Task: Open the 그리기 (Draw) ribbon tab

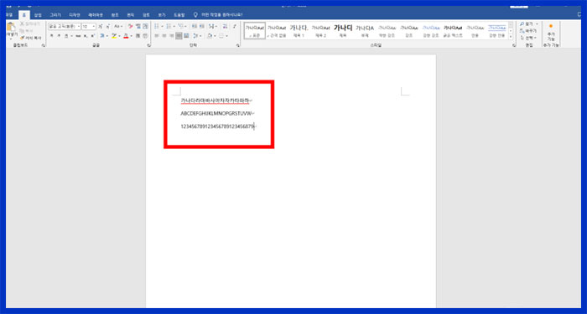Action: [x=55, y=15]
